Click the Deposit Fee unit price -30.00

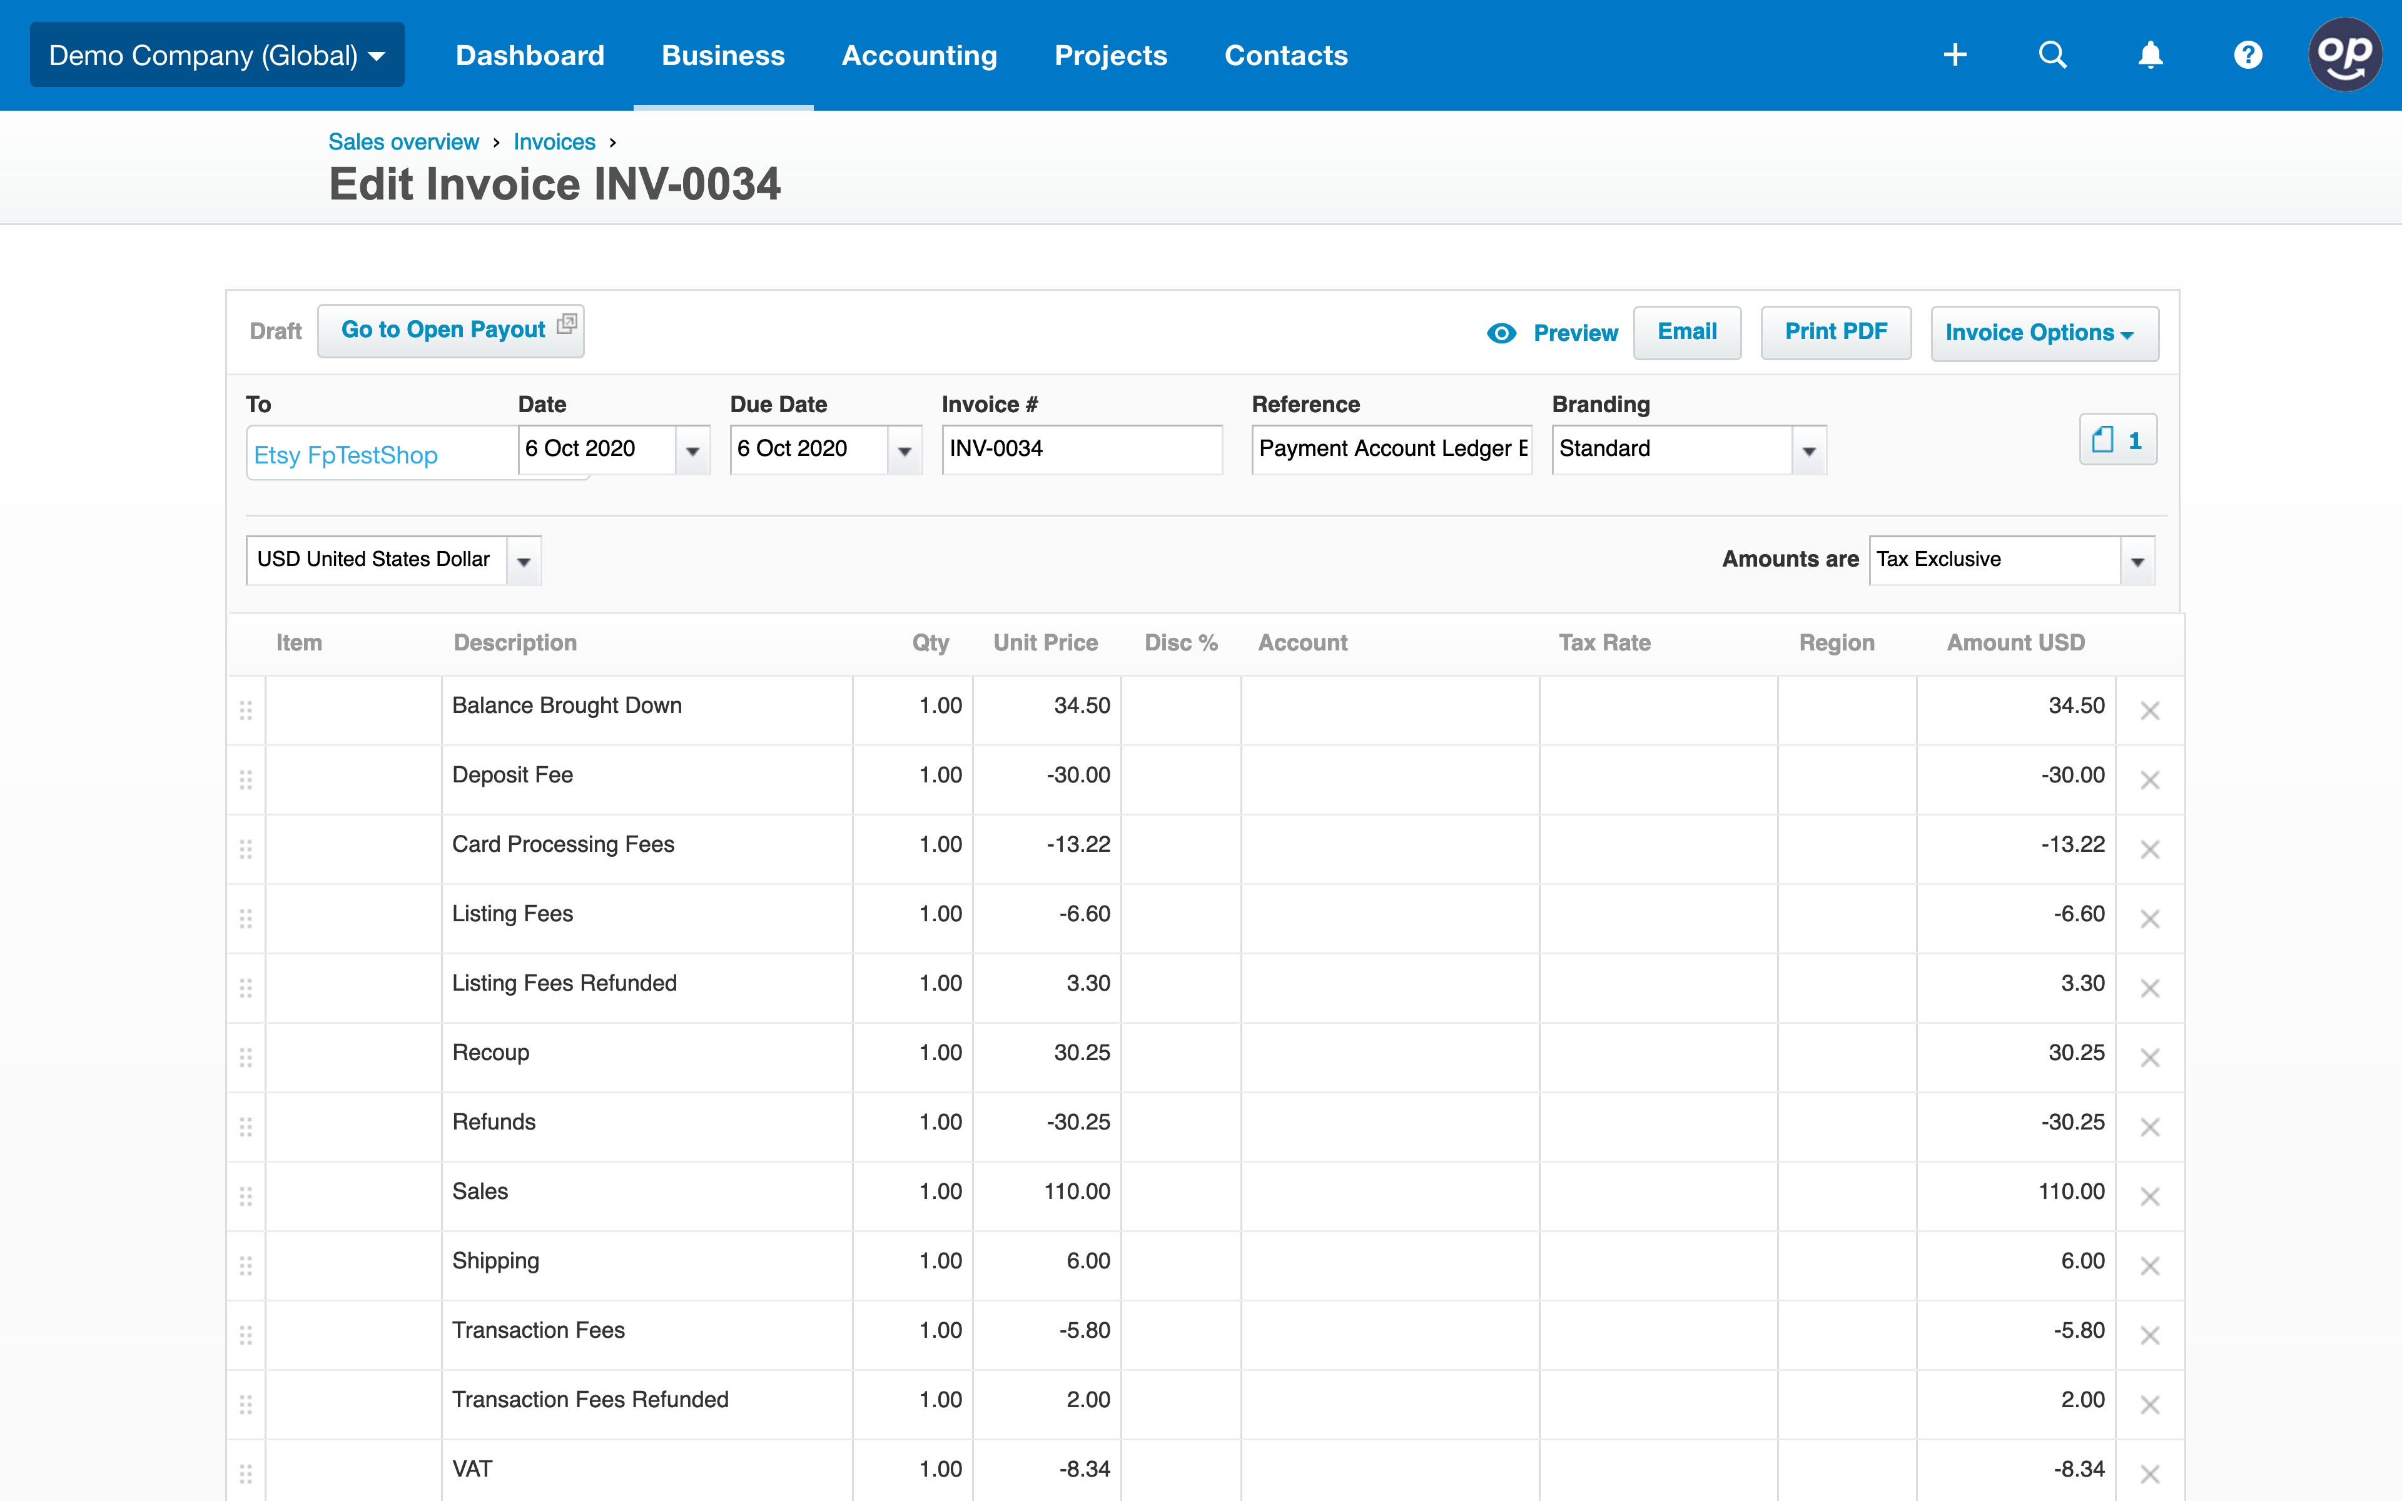click(x=1047, y=781)
